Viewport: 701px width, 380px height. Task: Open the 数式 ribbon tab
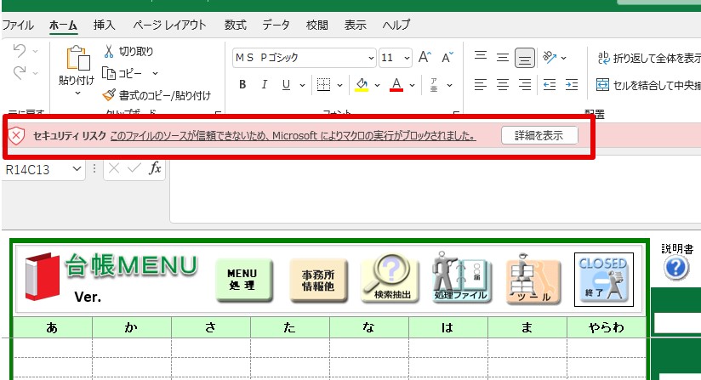[236, 25]
